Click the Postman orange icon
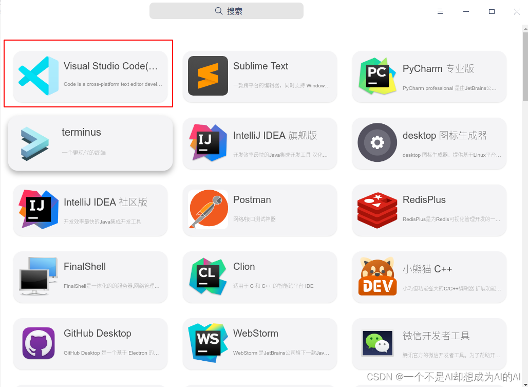The width and height of the screenshot is (528, 387). coord(208,209)
